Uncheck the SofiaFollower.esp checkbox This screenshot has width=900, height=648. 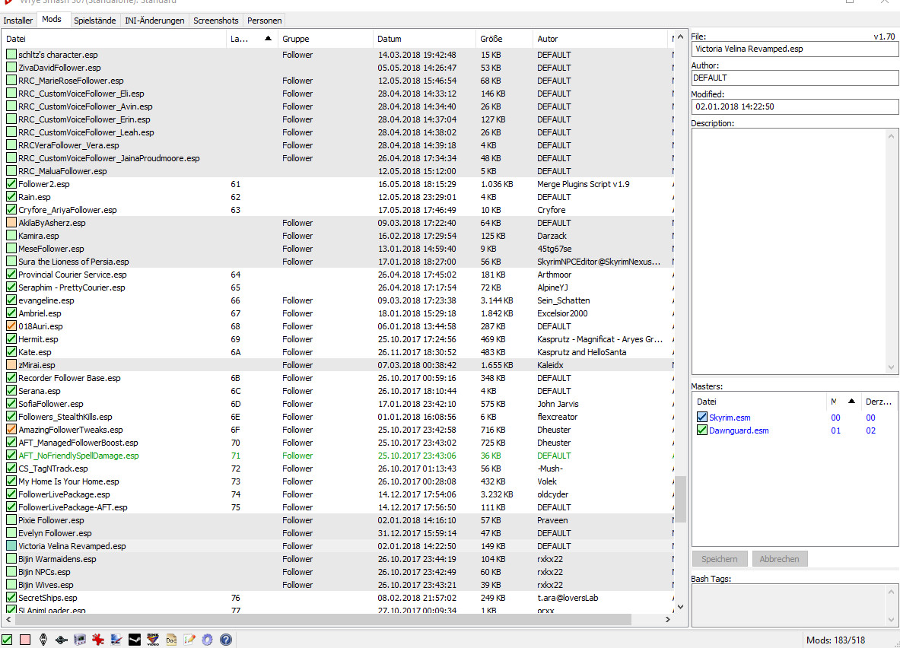pyautogui.click(x=11, y=404)
